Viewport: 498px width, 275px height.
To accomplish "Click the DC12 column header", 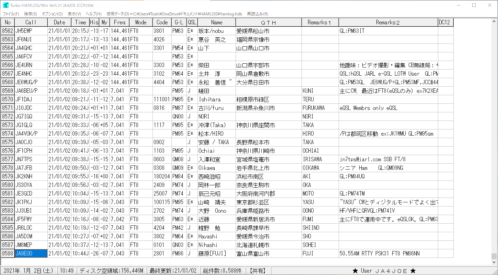I will [445, 22].
